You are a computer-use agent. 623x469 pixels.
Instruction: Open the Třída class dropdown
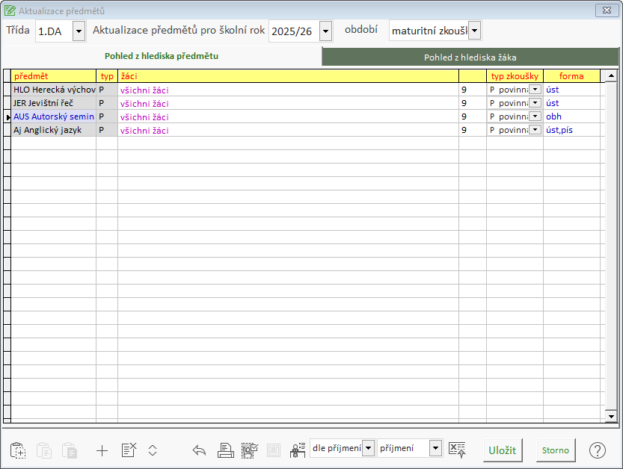[x=79, y=31]
